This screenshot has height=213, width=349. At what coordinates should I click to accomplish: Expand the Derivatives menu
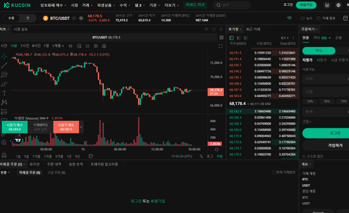point(106,5)
